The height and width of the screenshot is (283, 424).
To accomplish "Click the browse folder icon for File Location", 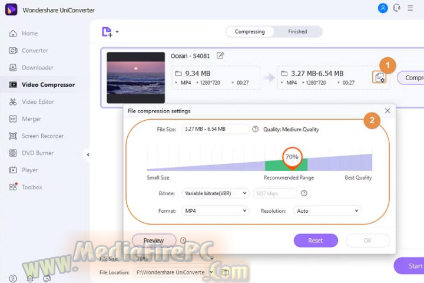I will (x=225, y=272).
